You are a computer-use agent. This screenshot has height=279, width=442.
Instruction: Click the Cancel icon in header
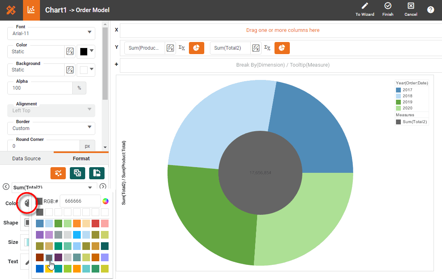[411, 6]
